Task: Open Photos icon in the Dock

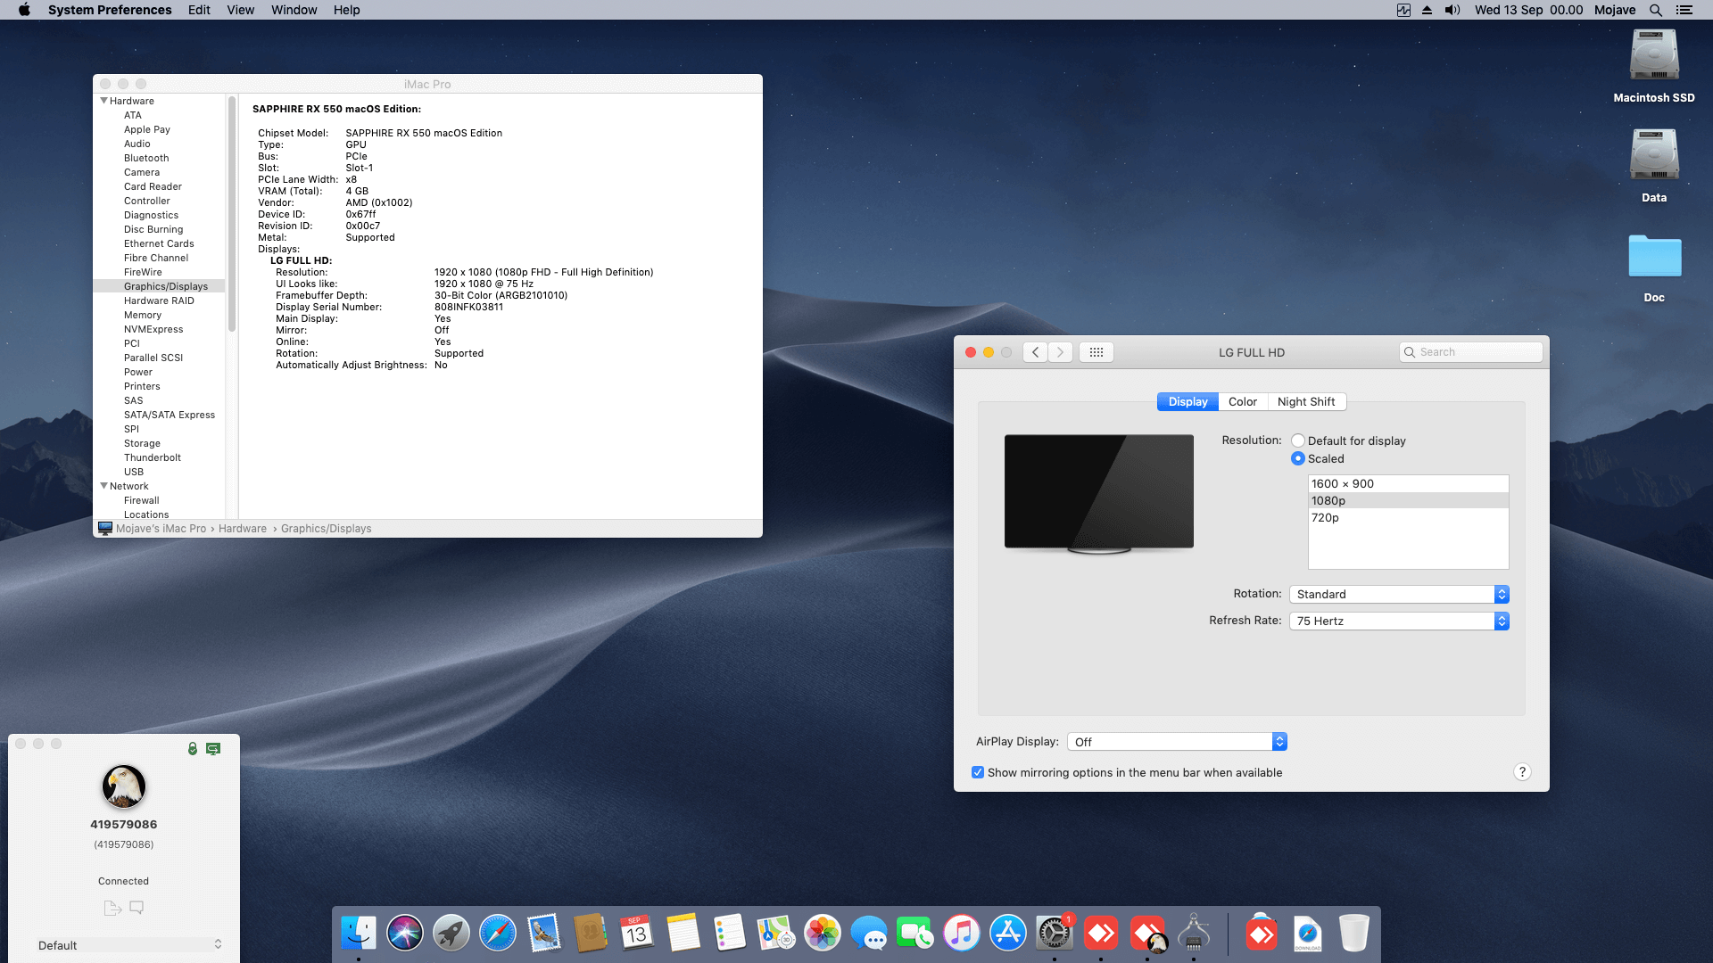Action: pyautogui.click(x=823, y=934)
